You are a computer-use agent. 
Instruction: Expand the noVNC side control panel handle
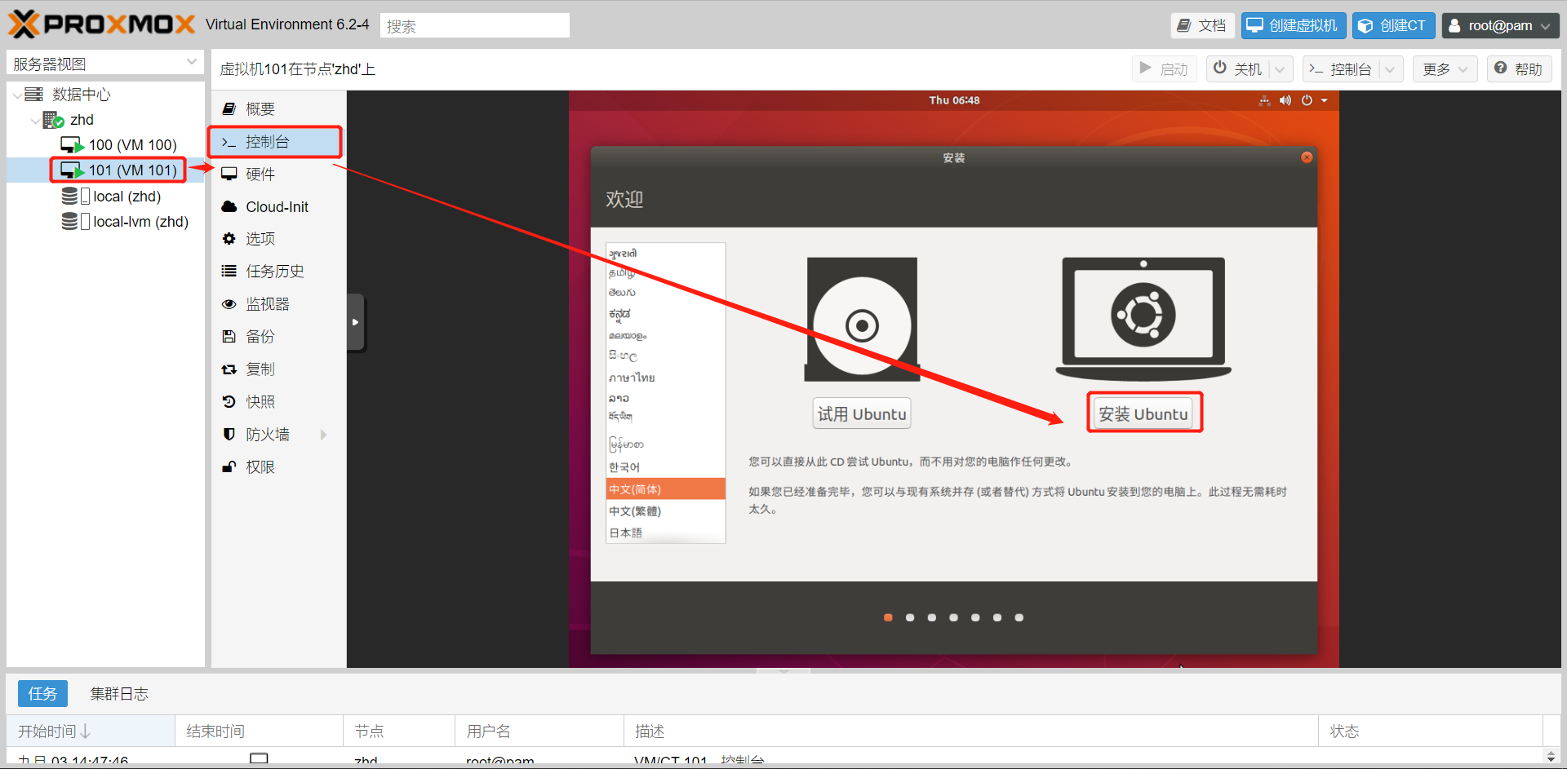[355, 322]
